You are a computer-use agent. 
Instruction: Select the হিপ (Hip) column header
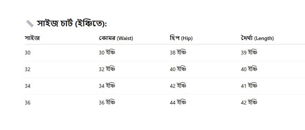click(x=181, y=38)
